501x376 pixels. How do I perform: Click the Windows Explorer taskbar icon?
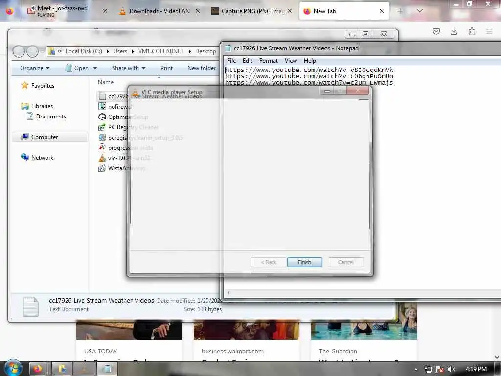[62, 369]
